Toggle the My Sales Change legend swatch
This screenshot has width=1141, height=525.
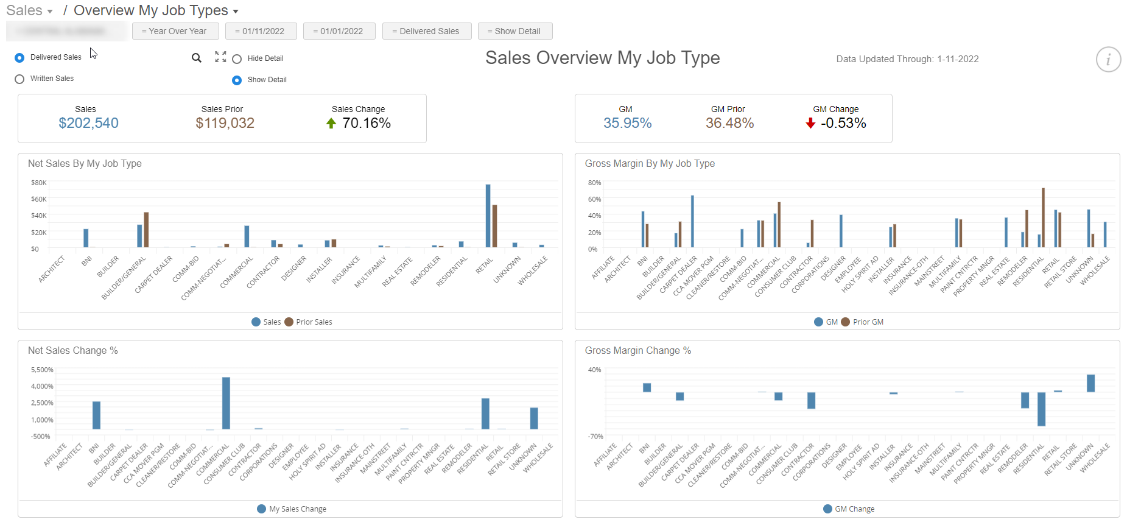[x=262, y=509]
